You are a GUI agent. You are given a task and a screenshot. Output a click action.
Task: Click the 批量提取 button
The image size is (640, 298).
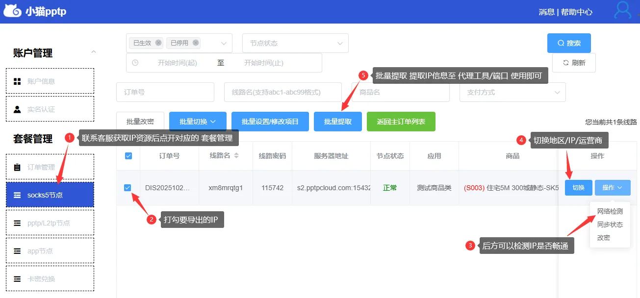click(x=338, y=122)
